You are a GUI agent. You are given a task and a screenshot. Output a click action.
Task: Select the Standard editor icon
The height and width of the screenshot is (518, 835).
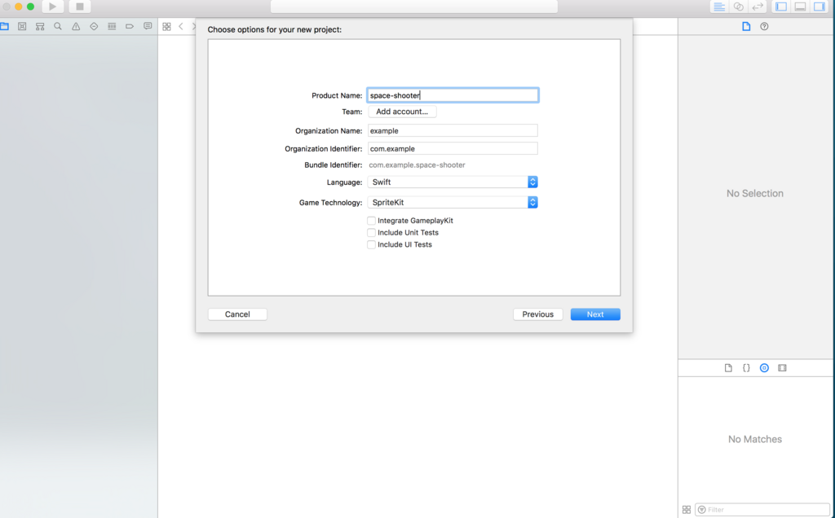coord(719,7)
